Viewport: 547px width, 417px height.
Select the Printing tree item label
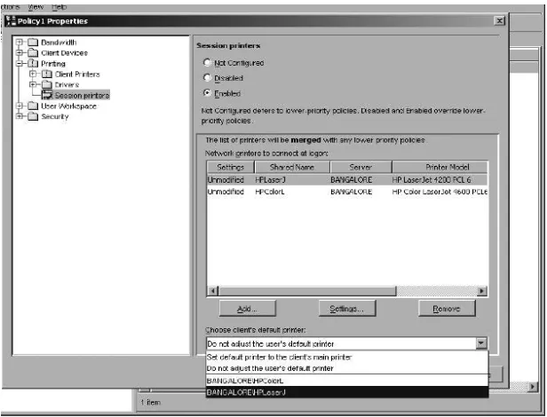click(53, 64)
